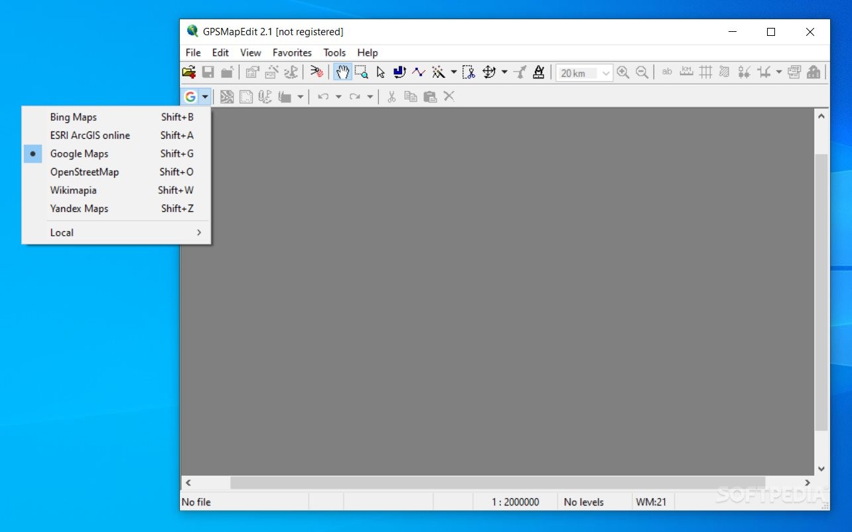Click the undo arrow icon

(323, 97)
